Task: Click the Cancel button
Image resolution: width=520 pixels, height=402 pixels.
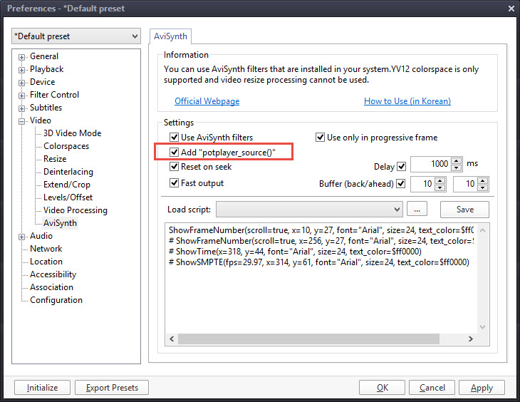Action: click(x=432, y=388)
